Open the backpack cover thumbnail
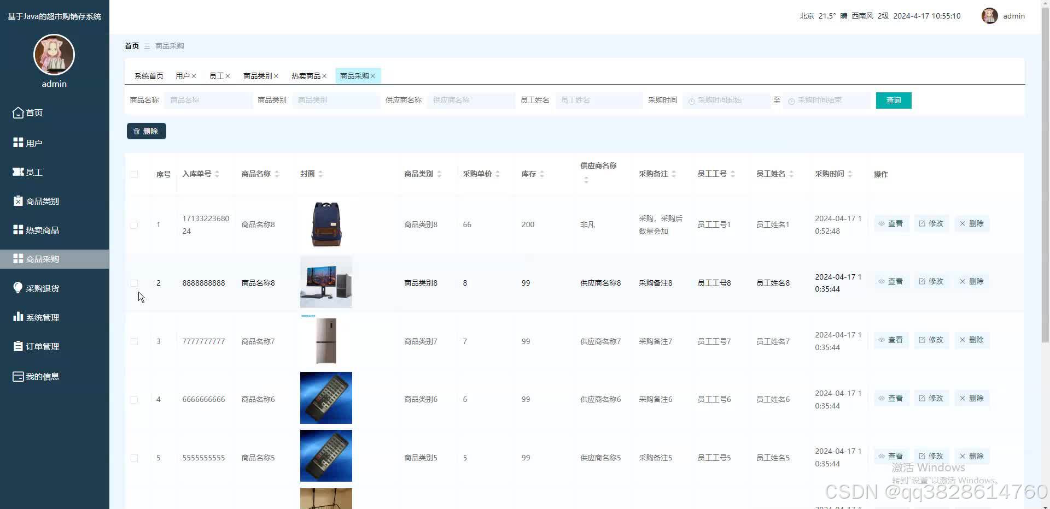Image resolution: width=1050 pixels, height=509 pixels. click(x=326, y=224)
